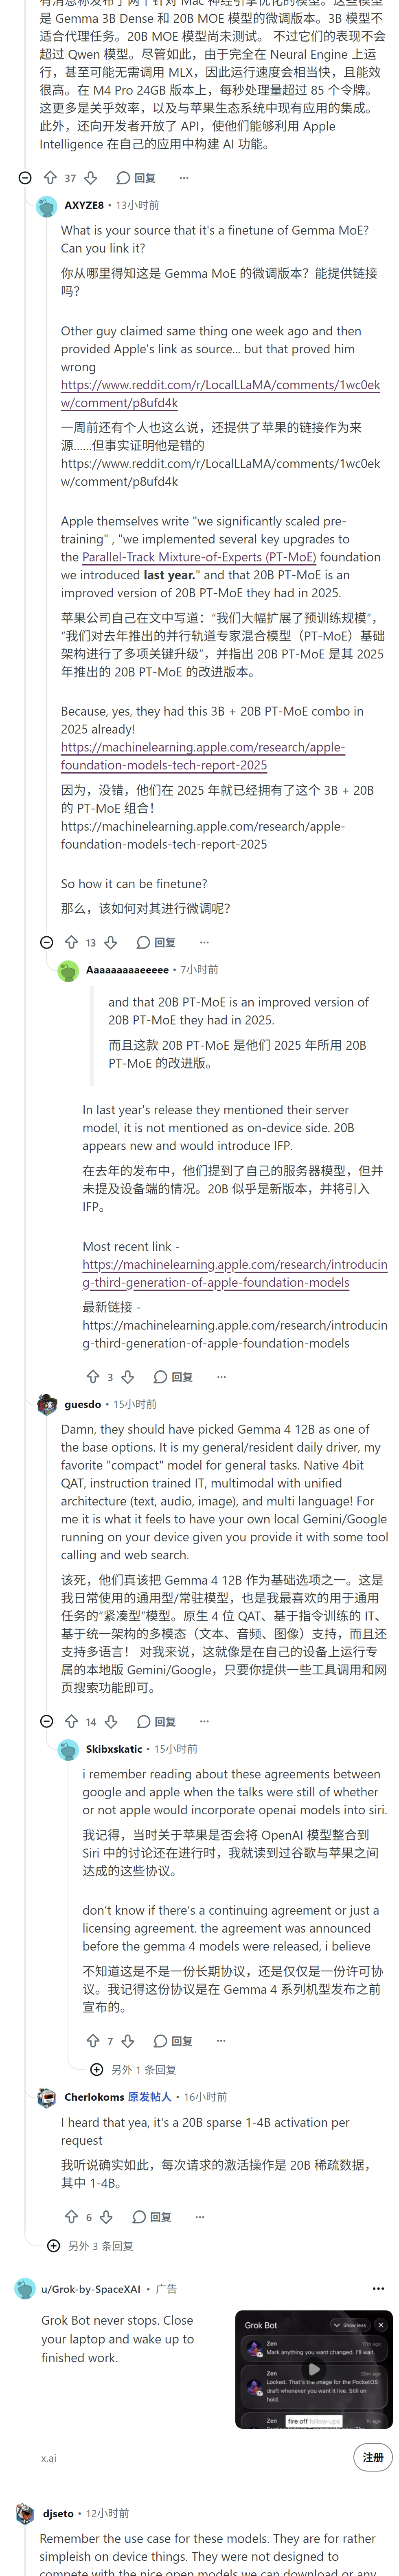Upvote the top comment with 37 votes
Image resolution: width=399 pixels, height=2576 pixels.
tap(50, 177)
